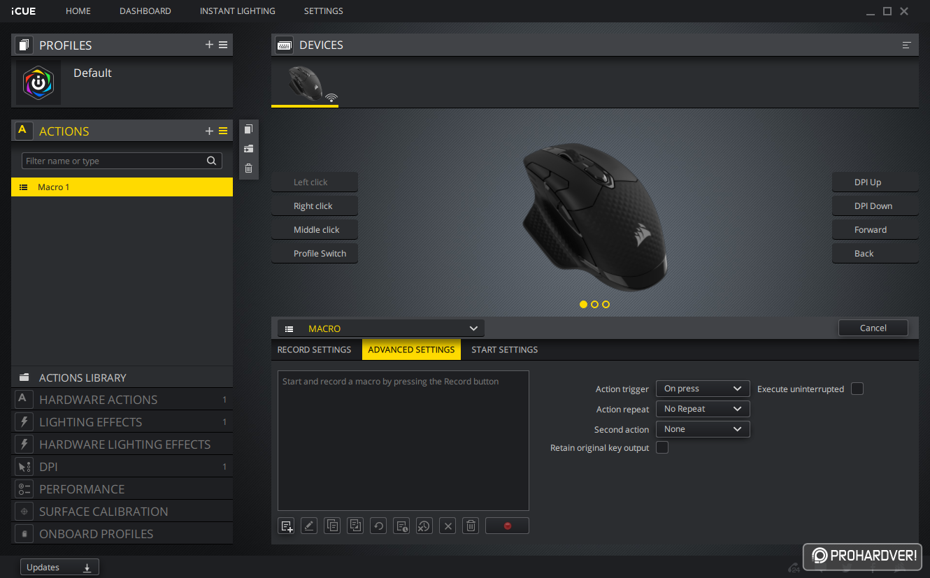Expand the Lighting Effects section
This screenshot has height=578, width=930.
point(122,422)
